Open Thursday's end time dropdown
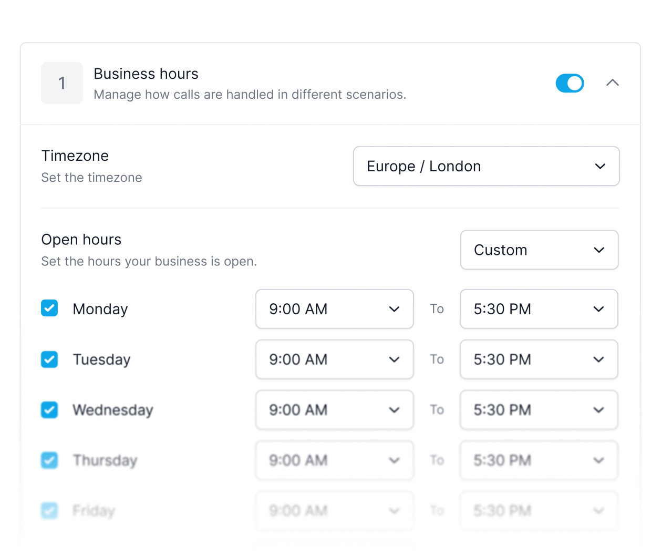This screenshot has height=557, width=662. click(x=539, y=460)
